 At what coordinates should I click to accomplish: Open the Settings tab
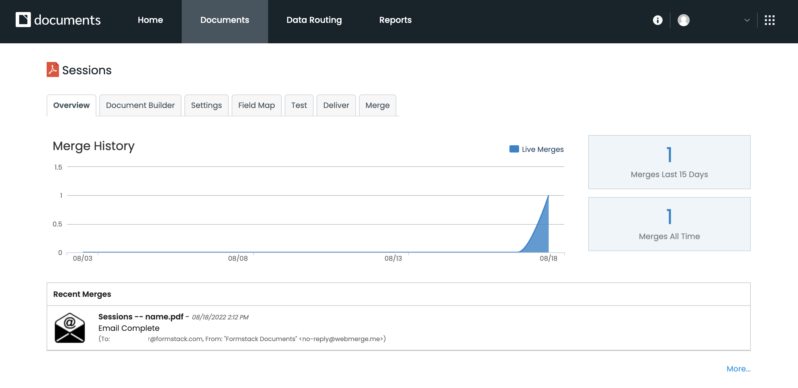[x=206, y=105]
